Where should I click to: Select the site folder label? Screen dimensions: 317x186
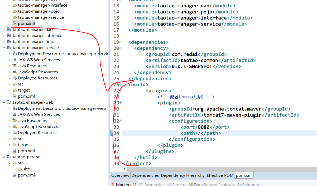[x=27, y=169]
